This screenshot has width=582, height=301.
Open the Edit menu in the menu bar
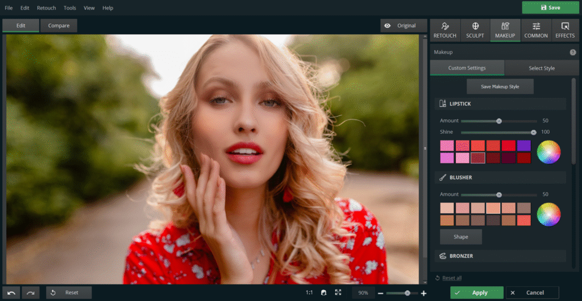click(x=25, y=8)
